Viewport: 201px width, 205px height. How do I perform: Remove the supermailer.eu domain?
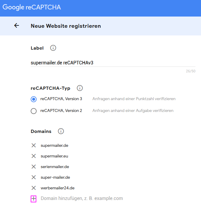click(x=34, y=156)
